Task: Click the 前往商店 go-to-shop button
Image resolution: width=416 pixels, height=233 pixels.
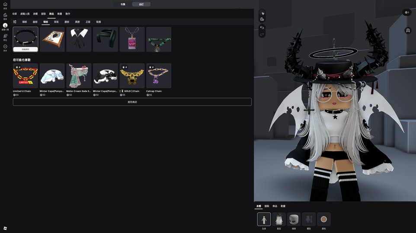Action: [x=132, y=102]
